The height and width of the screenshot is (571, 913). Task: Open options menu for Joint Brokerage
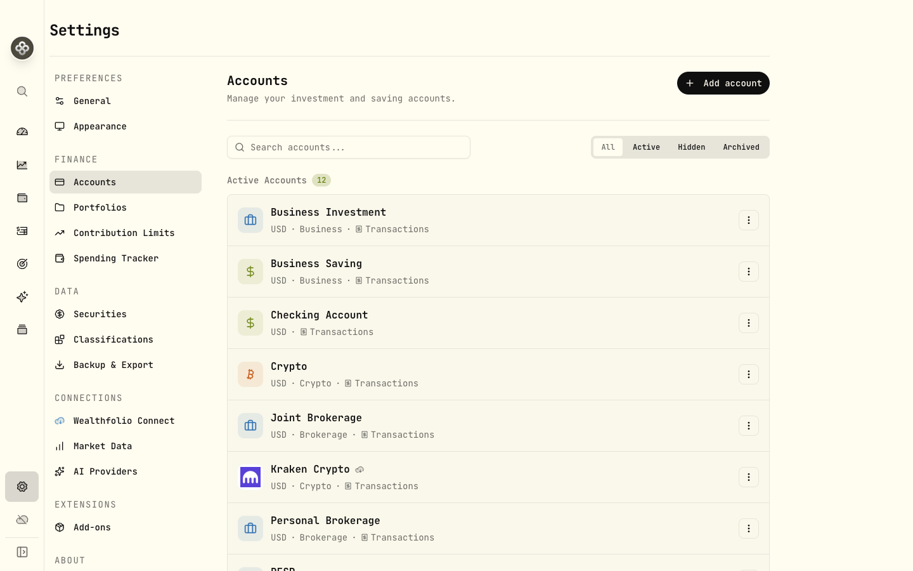coord(749,426)
